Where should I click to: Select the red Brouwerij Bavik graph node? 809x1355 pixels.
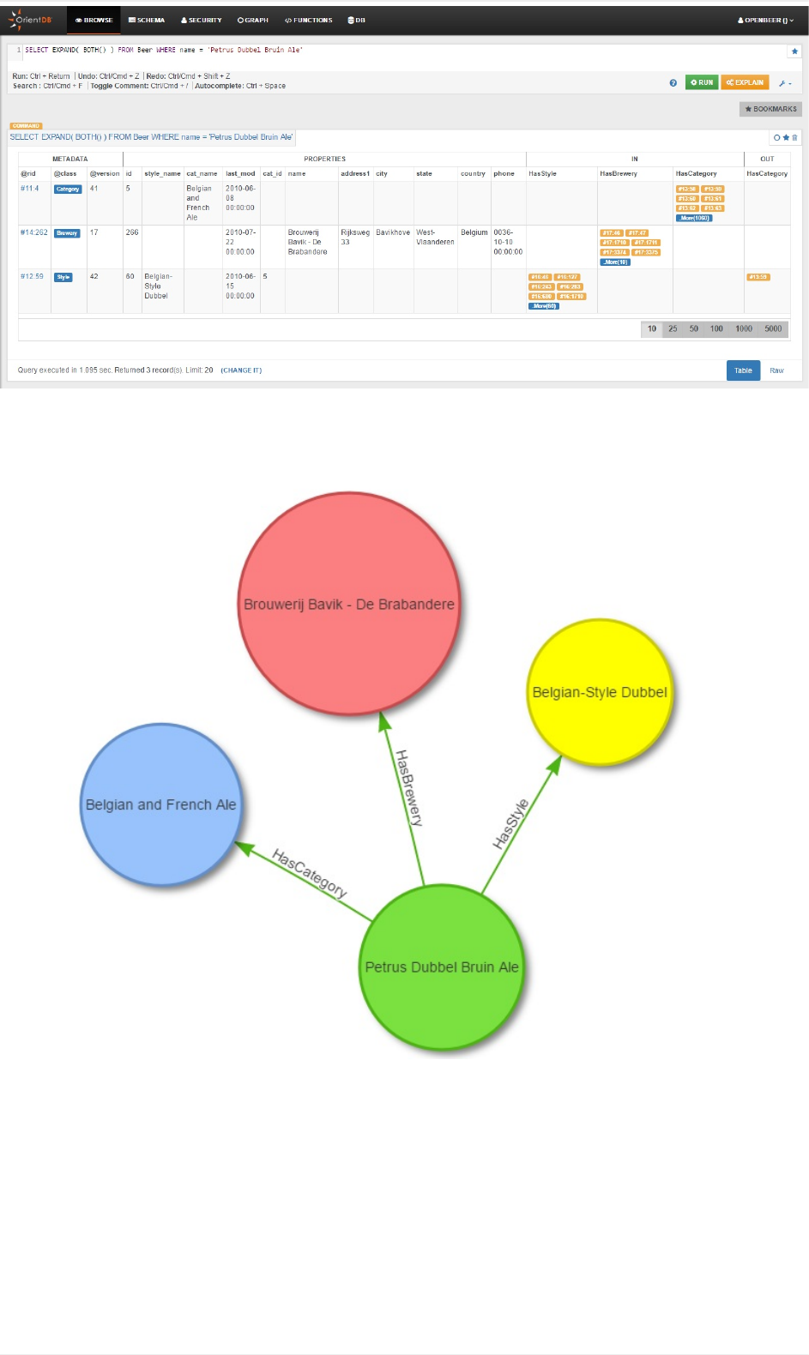(350, 604)
